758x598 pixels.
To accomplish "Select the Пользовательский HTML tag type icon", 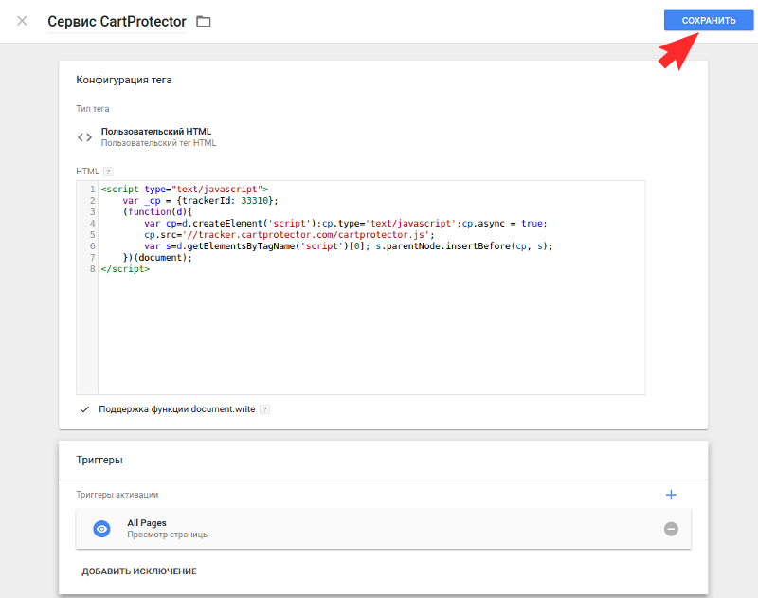I will pyautogui.click(x=84, y=137).
